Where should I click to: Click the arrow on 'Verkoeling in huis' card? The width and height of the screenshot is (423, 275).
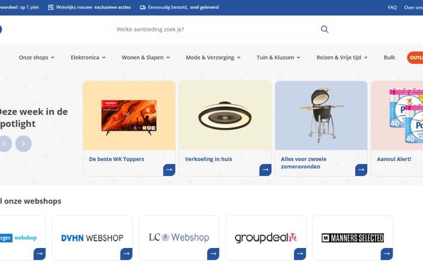(265, 170)
